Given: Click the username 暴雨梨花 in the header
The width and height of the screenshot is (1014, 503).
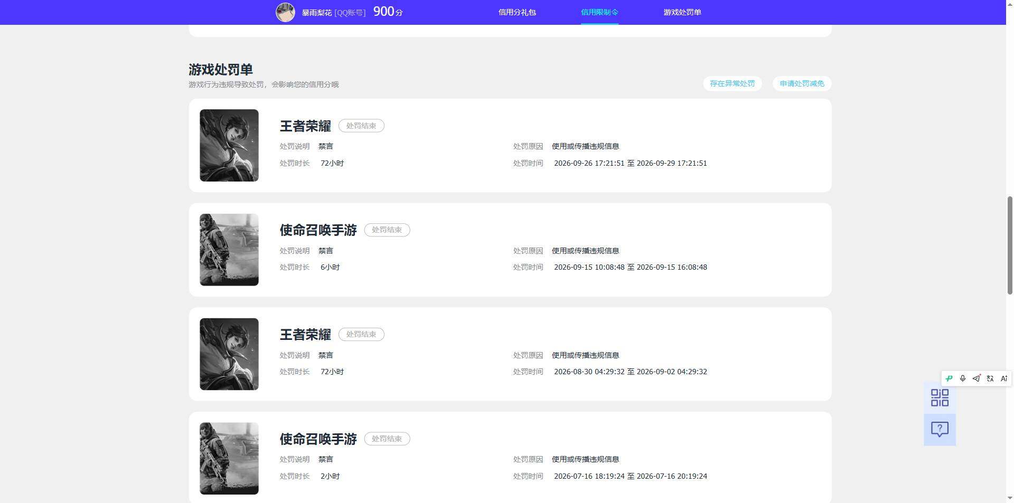Looking at the screenshot, I should (x=317, y=12).
